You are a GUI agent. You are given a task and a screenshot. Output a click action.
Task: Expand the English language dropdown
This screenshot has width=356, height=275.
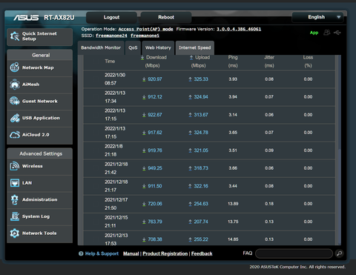[x=317, y=17]
